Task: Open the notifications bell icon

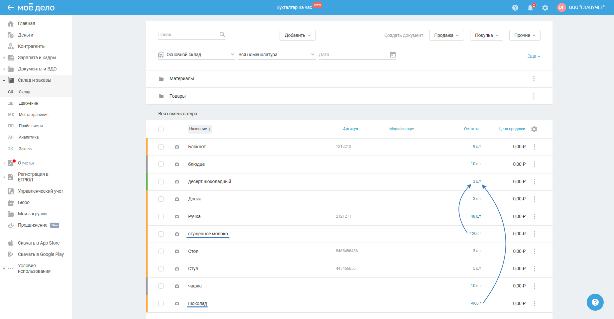Action: [x=530, y=7]
